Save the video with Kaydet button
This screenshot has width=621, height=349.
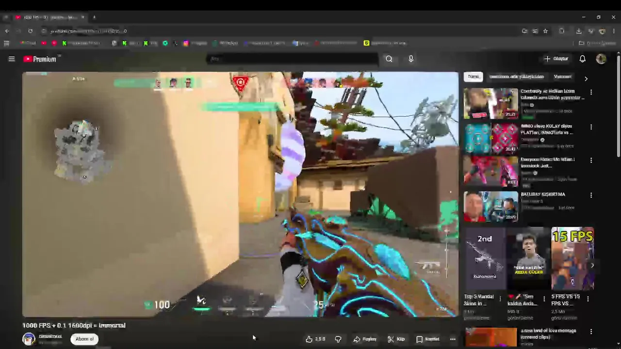tap(428, 339)
